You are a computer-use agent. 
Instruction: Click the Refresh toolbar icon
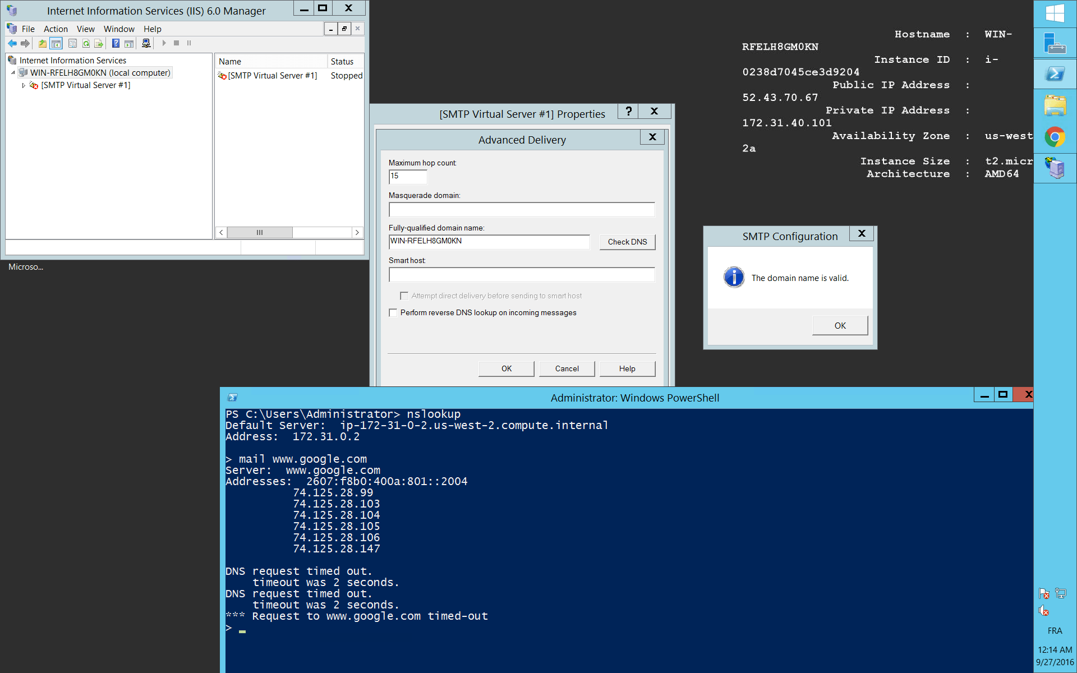[x=86, y=43]
